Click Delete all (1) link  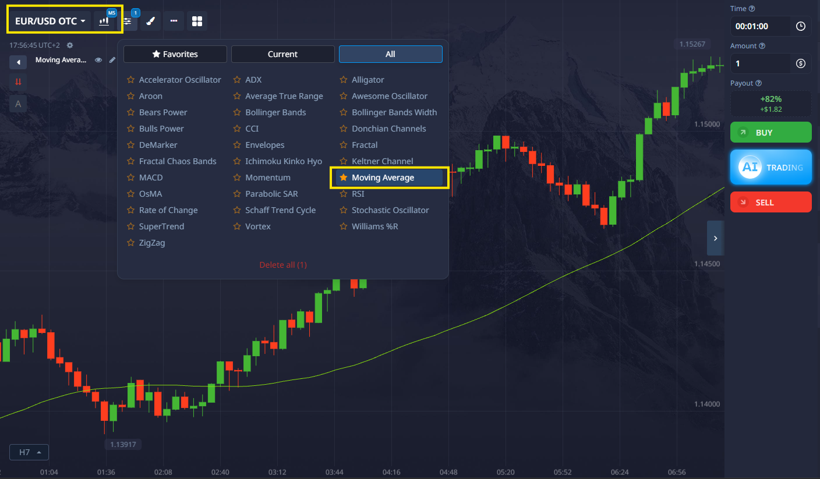pos(282,265)
